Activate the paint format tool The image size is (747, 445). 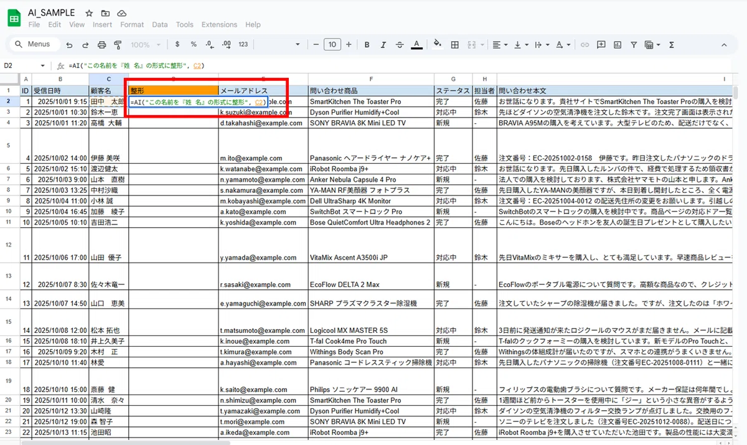click(118, 45)
